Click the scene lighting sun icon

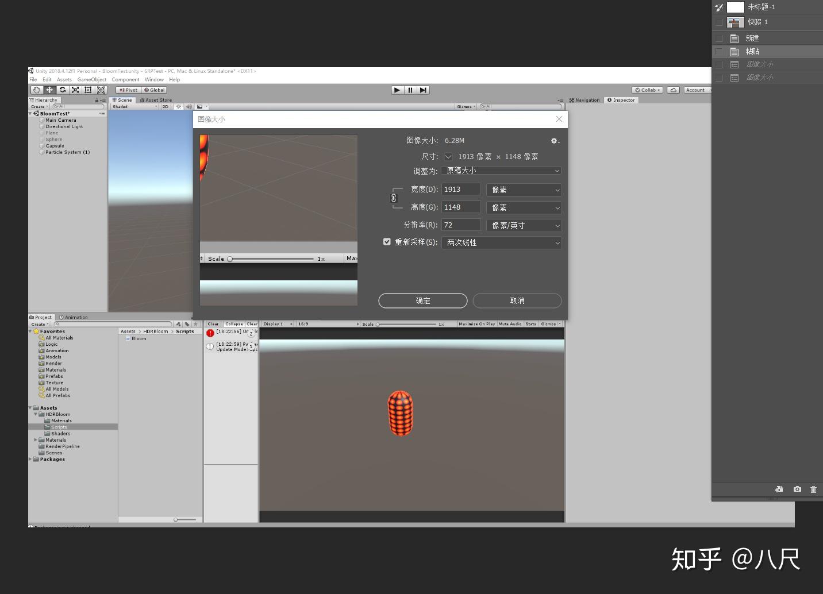179,106
